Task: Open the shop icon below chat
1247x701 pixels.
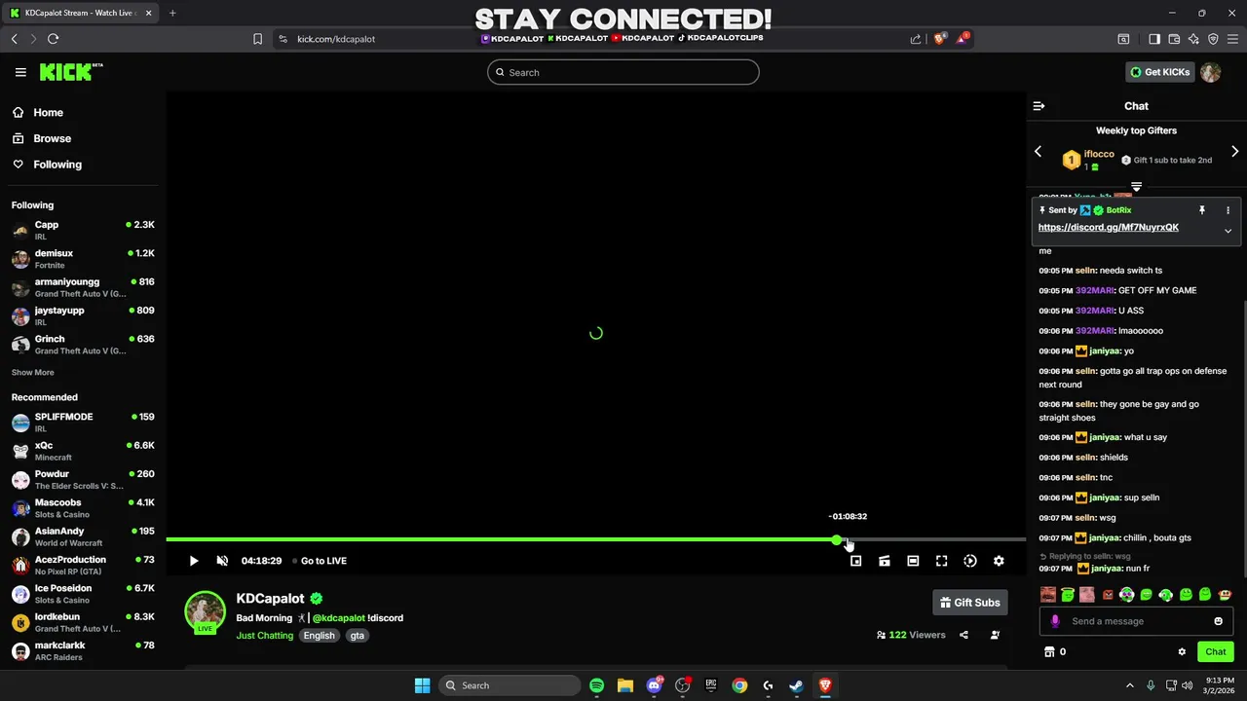Action: pos(1049,652)
